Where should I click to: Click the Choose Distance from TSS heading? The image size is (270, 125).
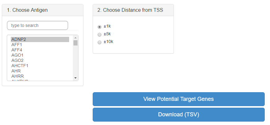click(130, 10)
